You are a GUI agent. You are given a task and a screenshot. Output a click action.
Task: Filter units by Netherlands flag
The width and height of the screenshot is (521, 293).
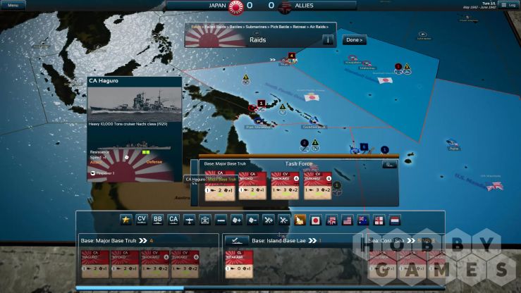click(x=395, y=220)
